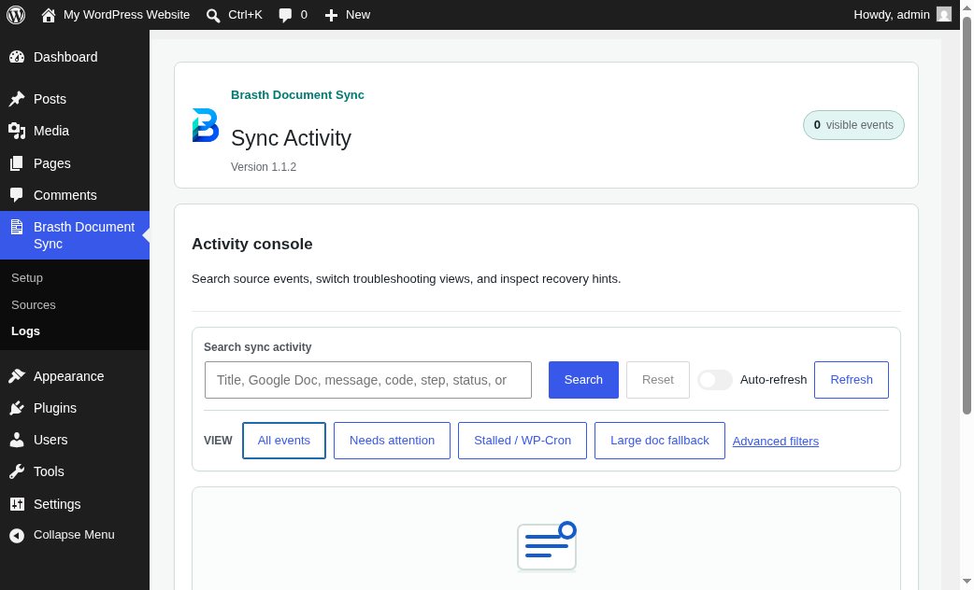Screen dimensions: 974x590
Task: Click the Refresh button
Action: coord(851,380)
